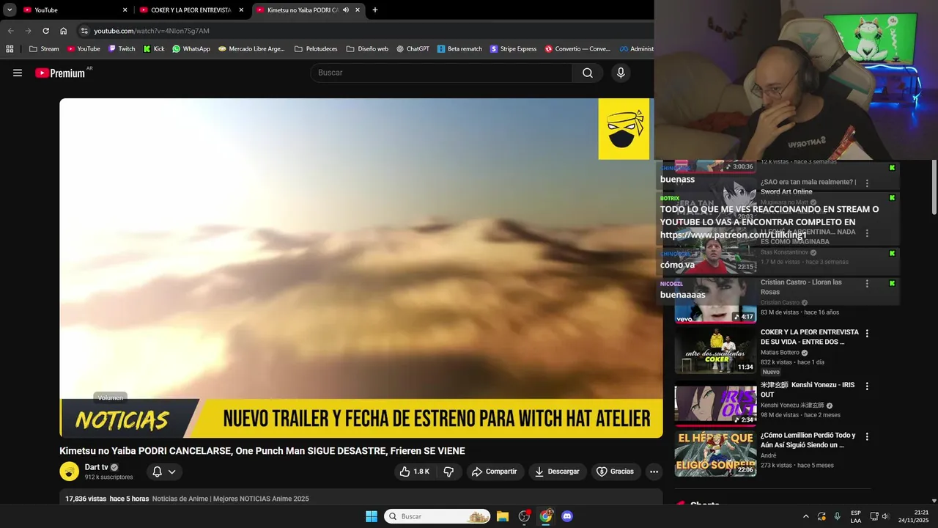Open Dart tv channel name link
Viewport: 938px width, 528px height.
[x=96, y=467]
